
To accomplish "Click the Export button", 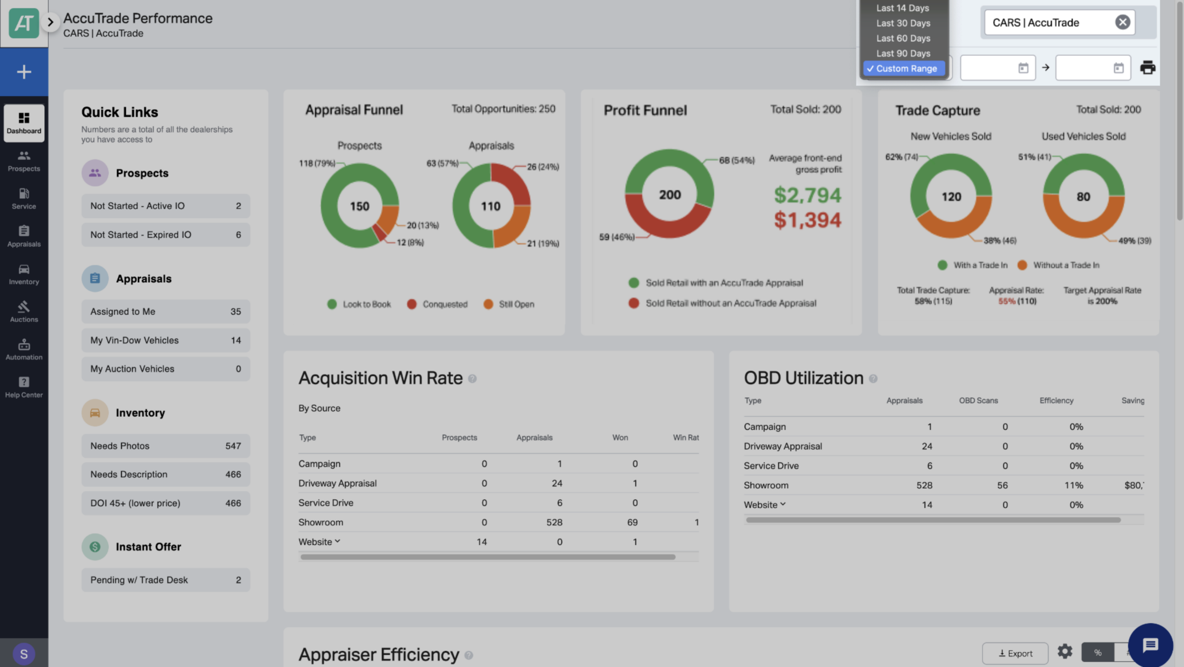I will tap(1015, 653).
